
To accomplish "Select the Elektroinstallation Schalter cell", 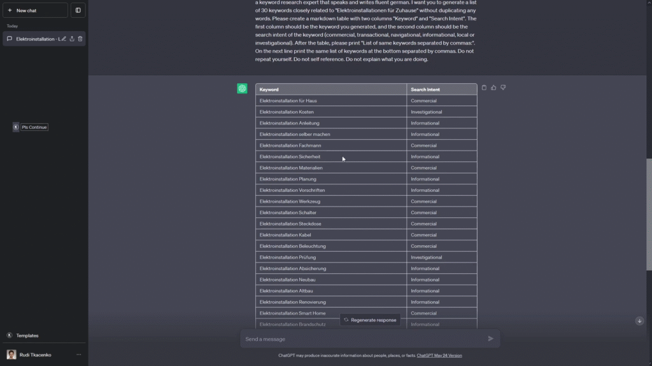I will tap(331, 213).
